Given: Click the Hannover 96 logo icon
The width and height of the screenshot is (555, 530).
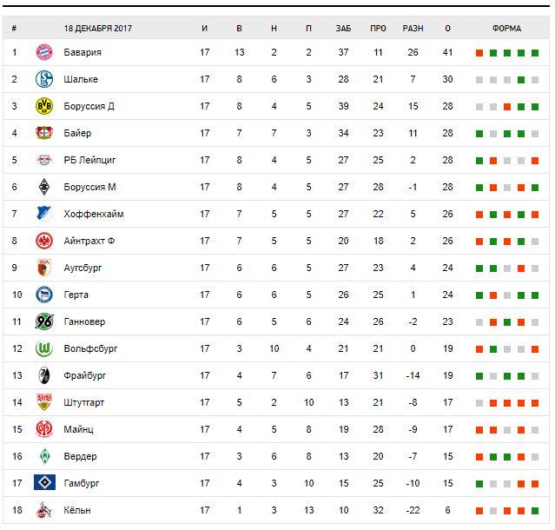Looking at the screenshot, I should [43, 322].
